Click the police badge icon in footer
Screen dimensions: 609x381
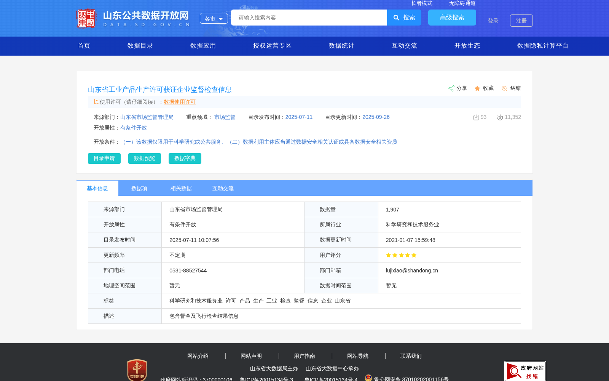(368, 378)
